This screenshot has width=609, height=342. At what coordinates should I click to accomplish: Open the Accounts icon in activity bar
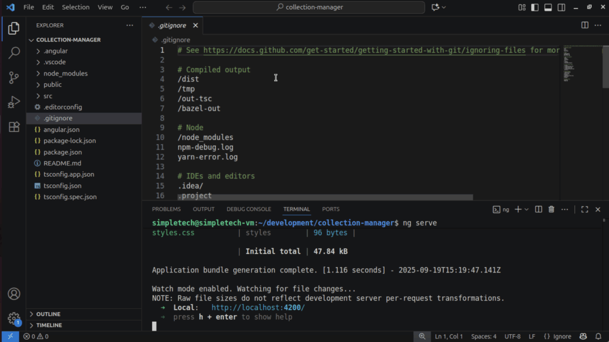pyautogui.click(x=14, y=294)
